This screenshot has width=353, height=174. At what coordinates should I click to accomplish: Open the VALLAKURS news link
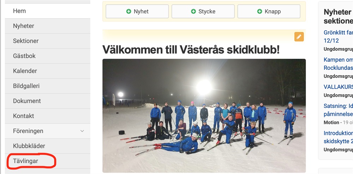pyautogui.click(x=338, y=87)
